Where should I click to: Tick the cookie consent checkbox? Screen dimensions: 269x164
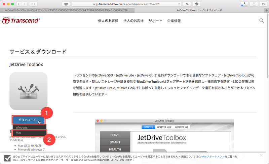(7, 158)
